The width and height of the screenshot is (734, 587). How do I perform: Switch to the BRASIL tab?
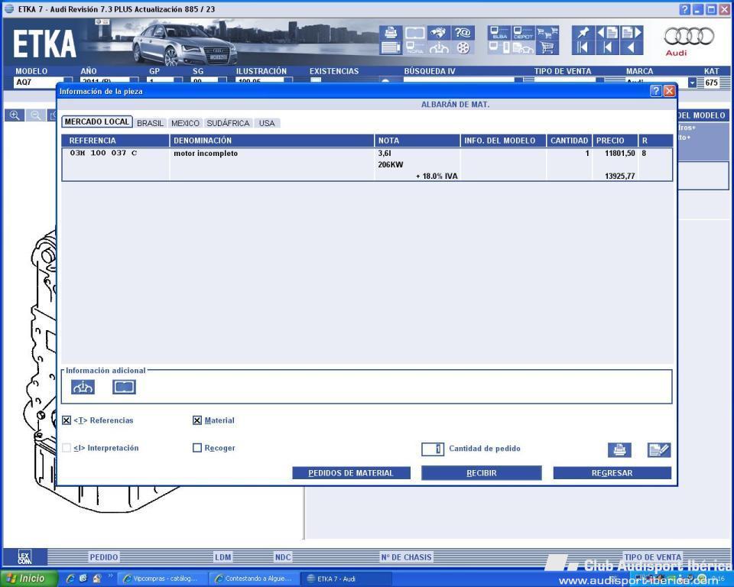pyautogui.click(x=151, y=123)
